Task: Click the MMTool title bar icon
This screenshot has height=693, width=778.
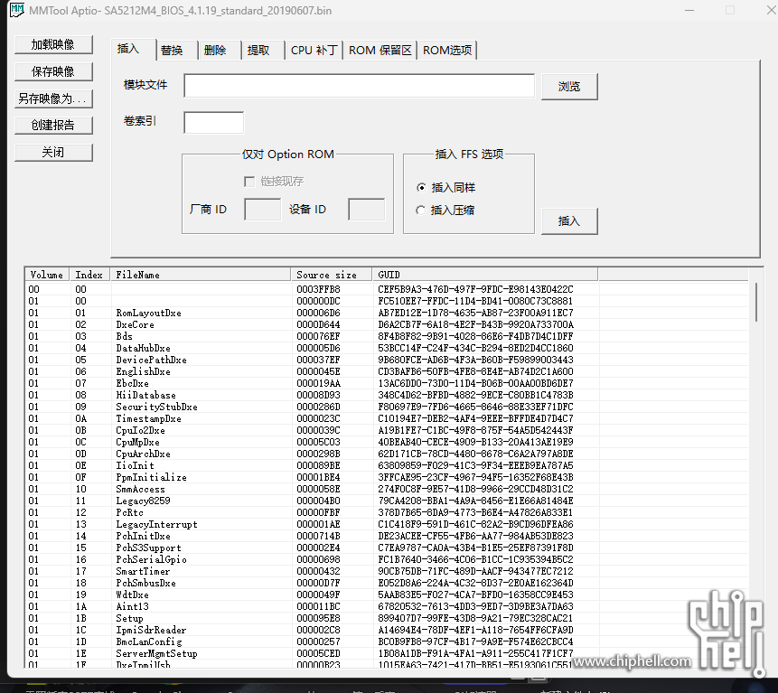Action: coord(16,11)
